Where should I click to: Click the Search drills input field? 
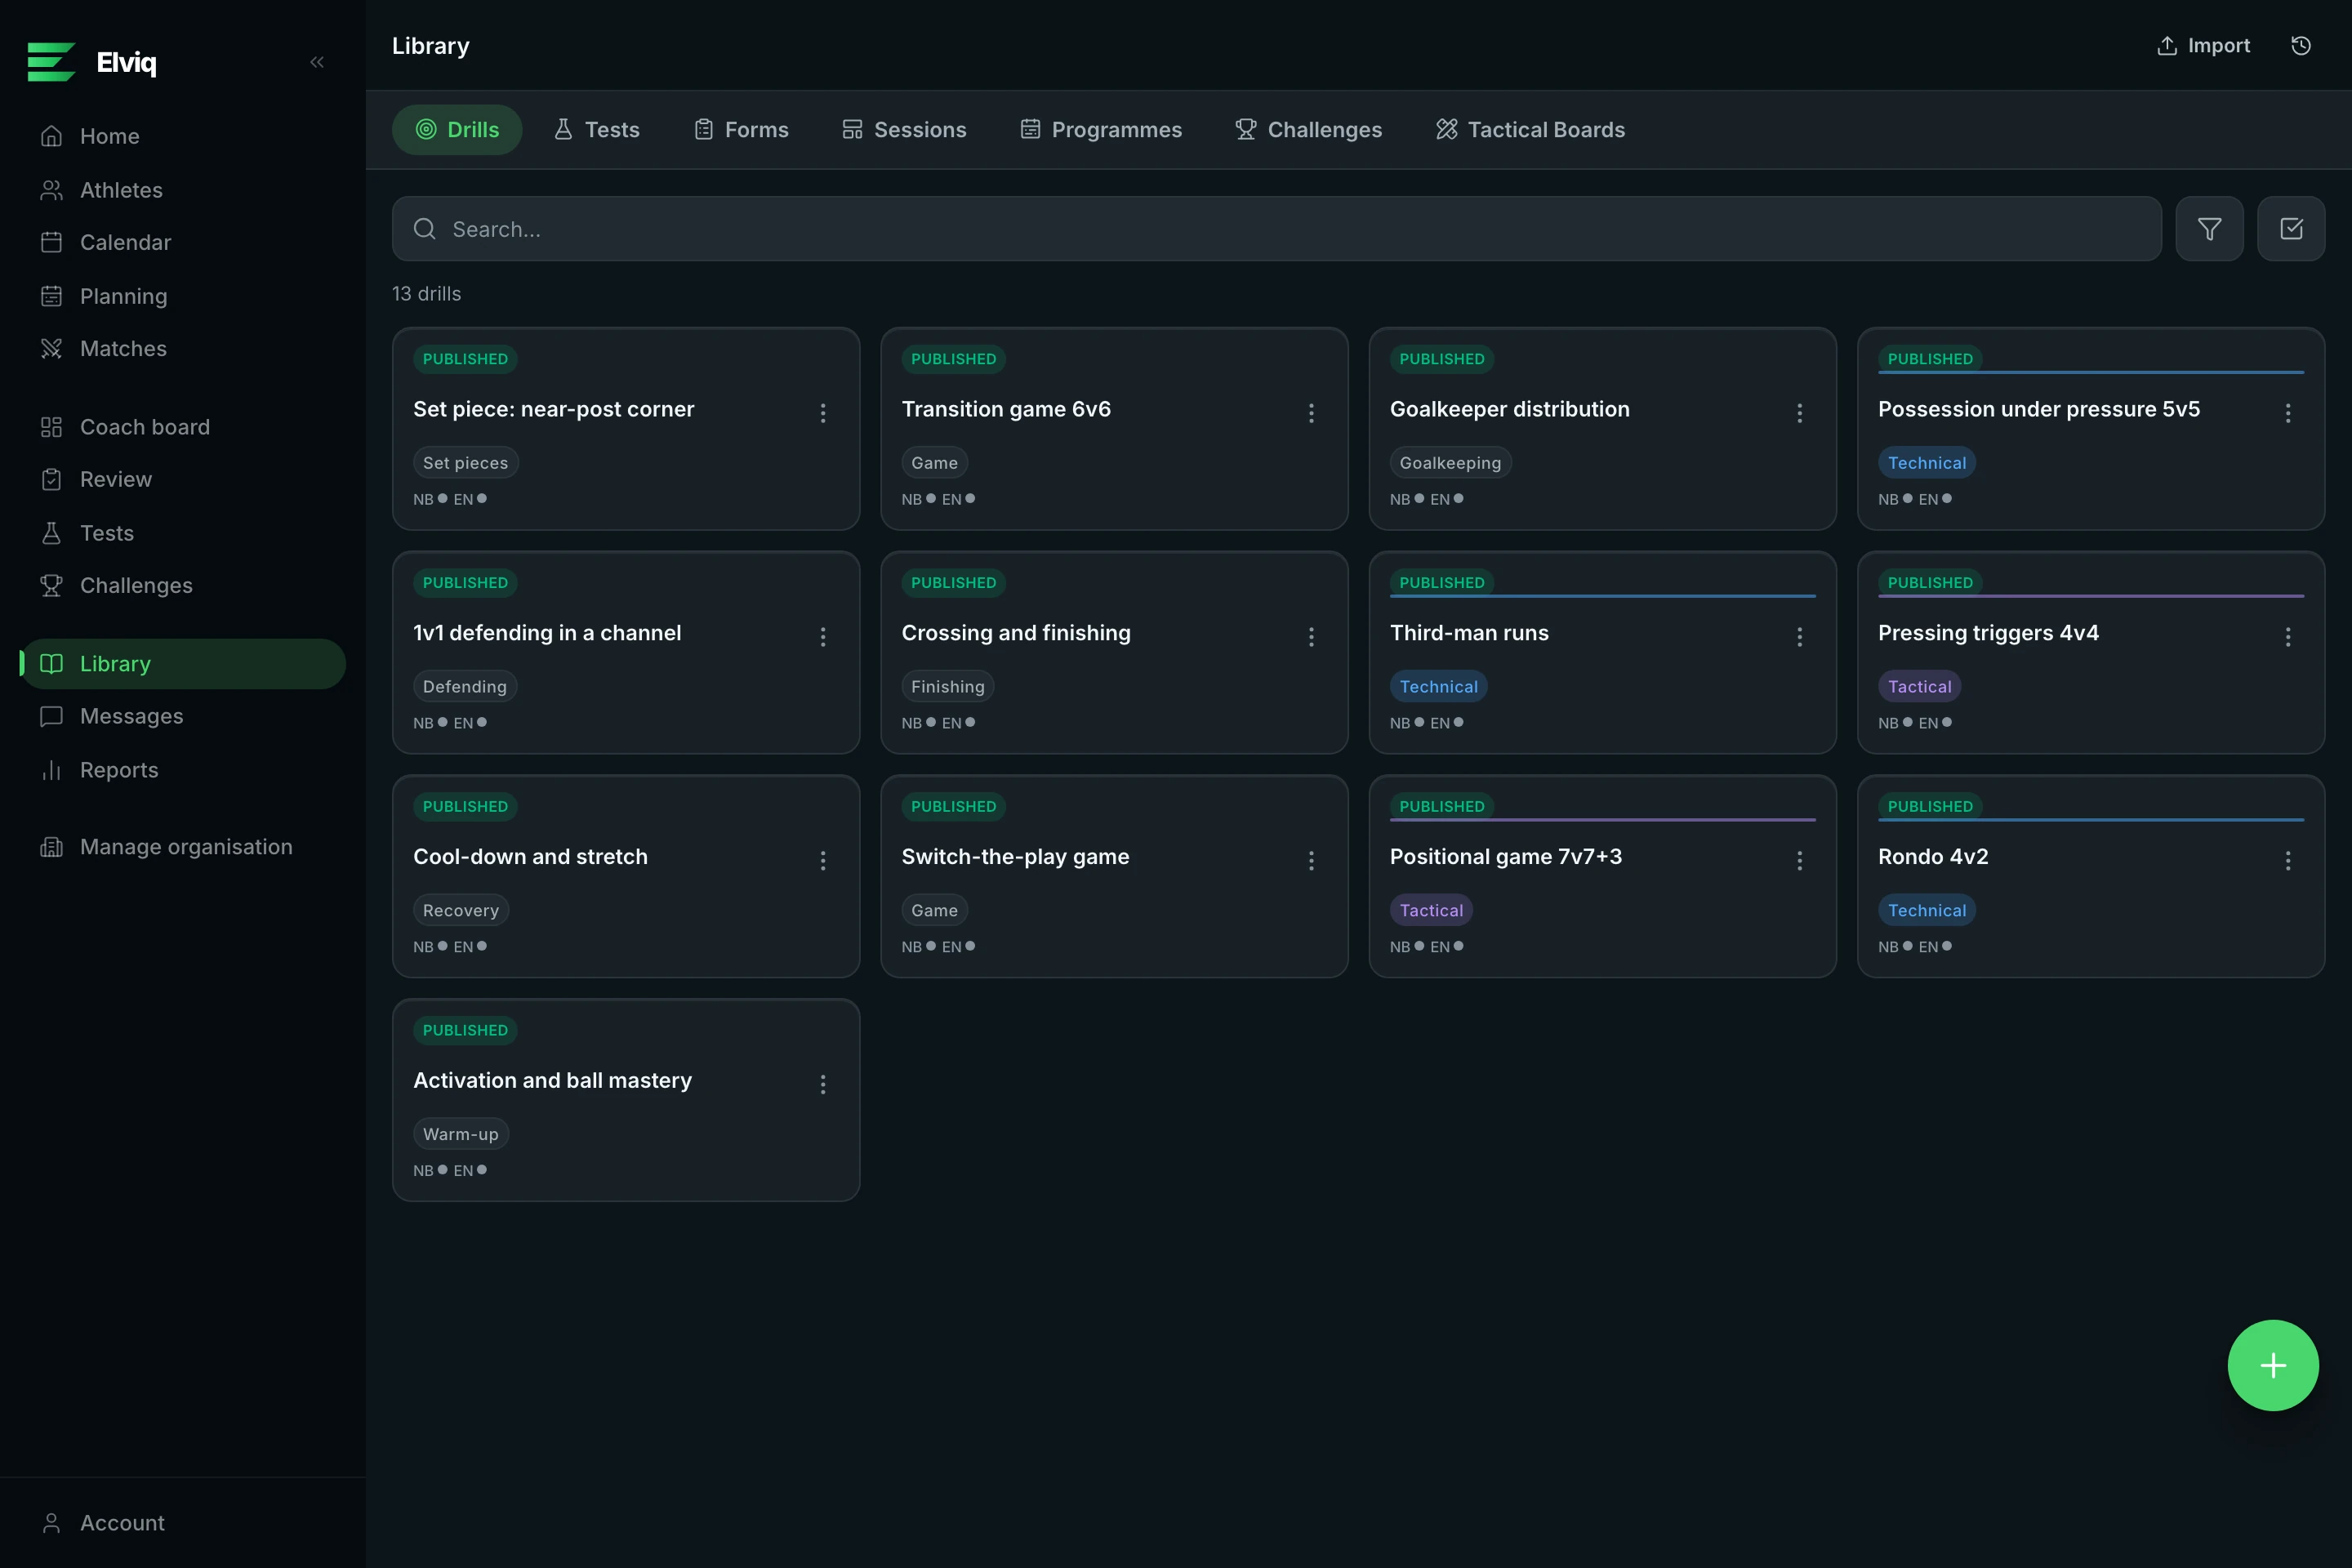tap(1276, 229)
